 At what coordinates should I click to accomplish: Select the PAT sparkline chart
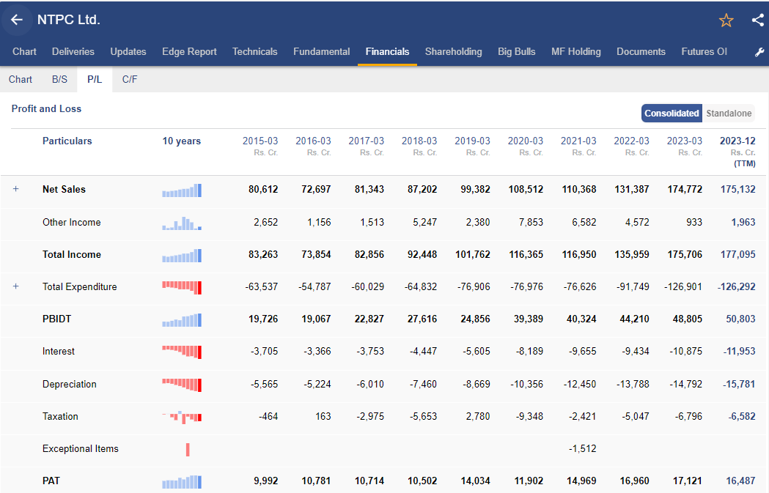182,481
